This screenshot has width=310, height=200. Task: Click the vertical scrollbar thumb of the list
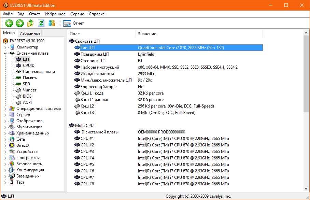[306, 74]
